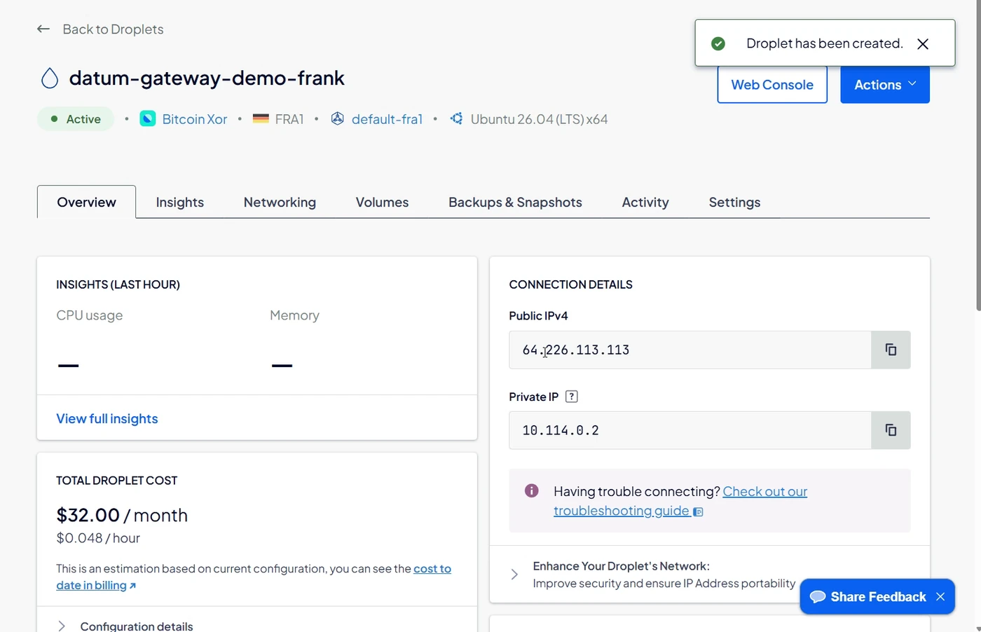
Task: Open the Settings tab
Action: click(734, 202)
